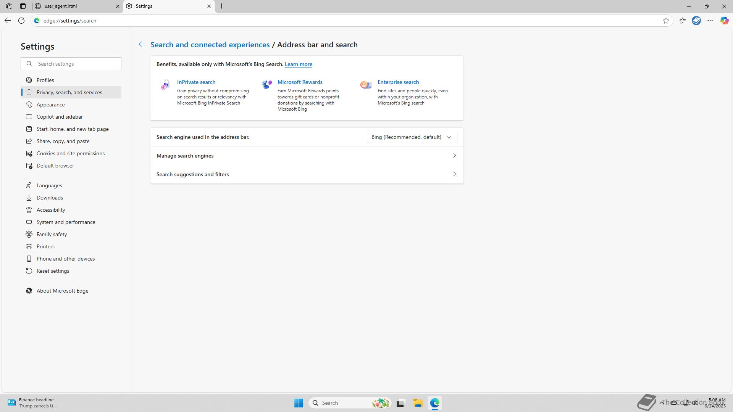
Task: Open Settings and more ellipsis menu
Action: click(710, 21)
